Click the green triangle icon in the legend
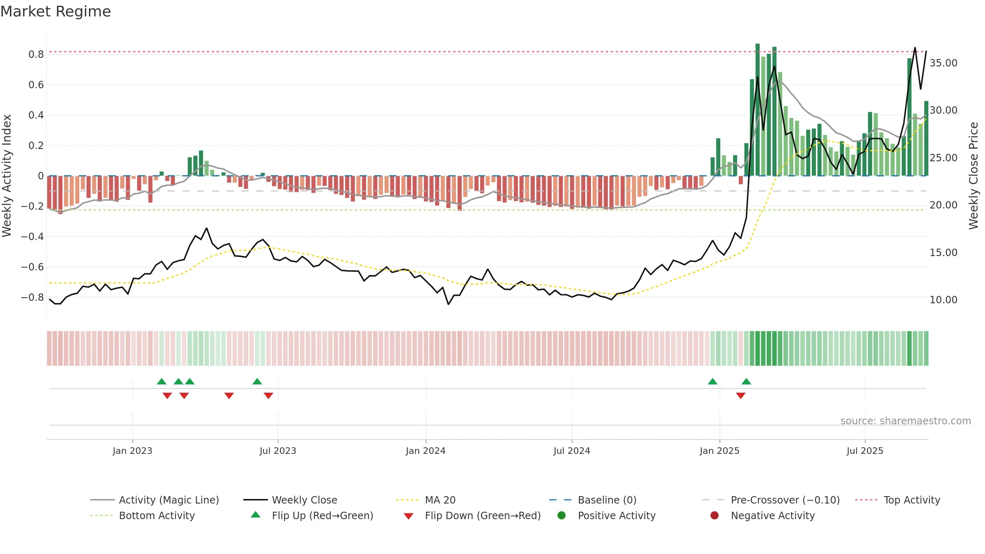 [x=256, y=515]
